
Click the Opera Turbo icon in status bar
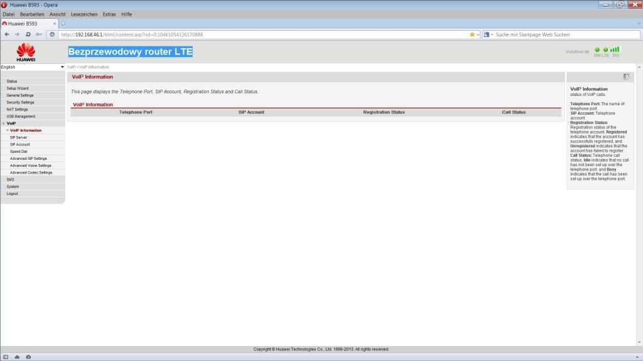[x=28, y=357]
